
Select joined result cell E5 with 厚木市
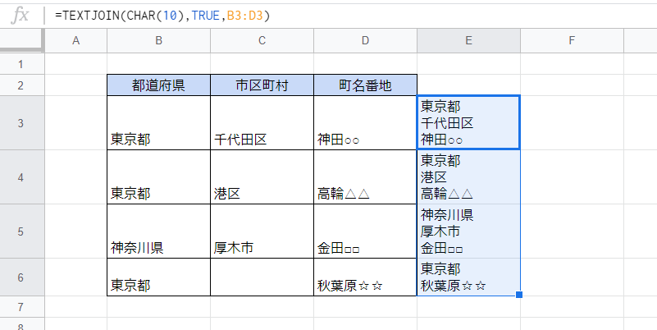tap(468, 231)
